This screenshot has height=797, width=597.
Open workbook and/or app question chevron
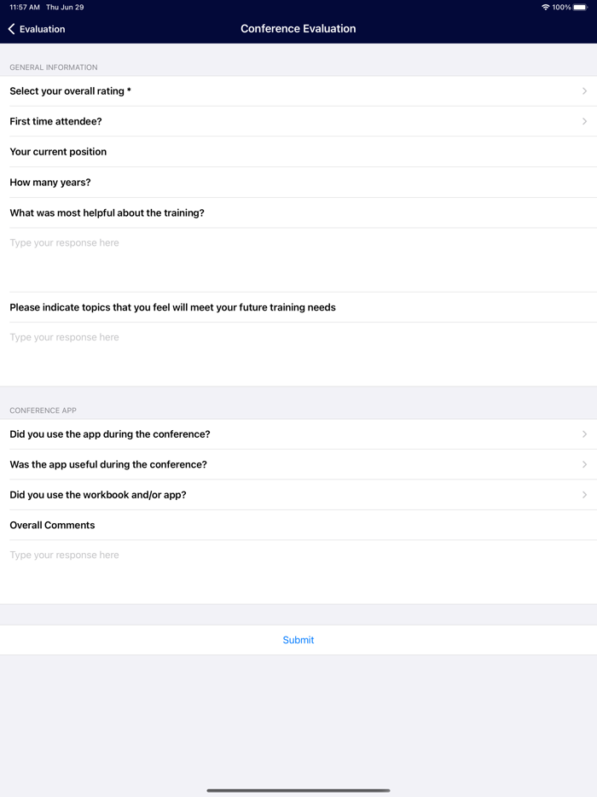pos(584,495)
